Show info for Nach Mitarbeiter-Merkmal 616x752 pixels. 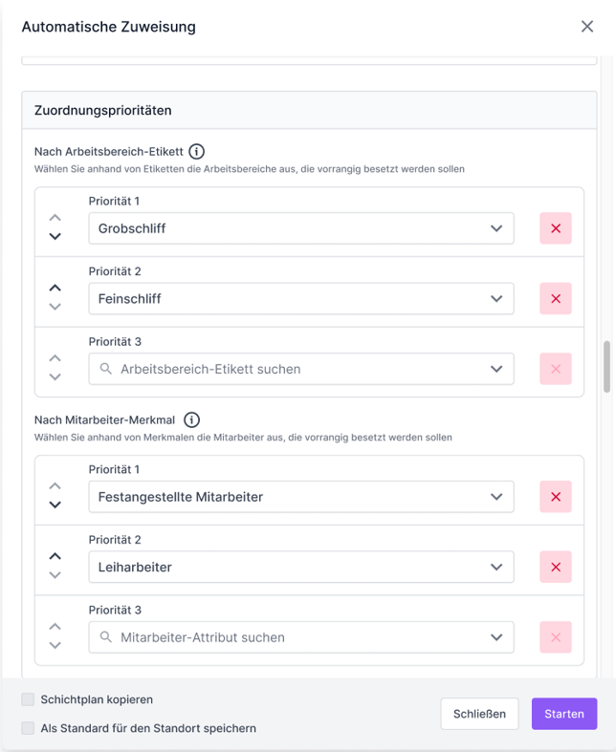click(191, 419)
